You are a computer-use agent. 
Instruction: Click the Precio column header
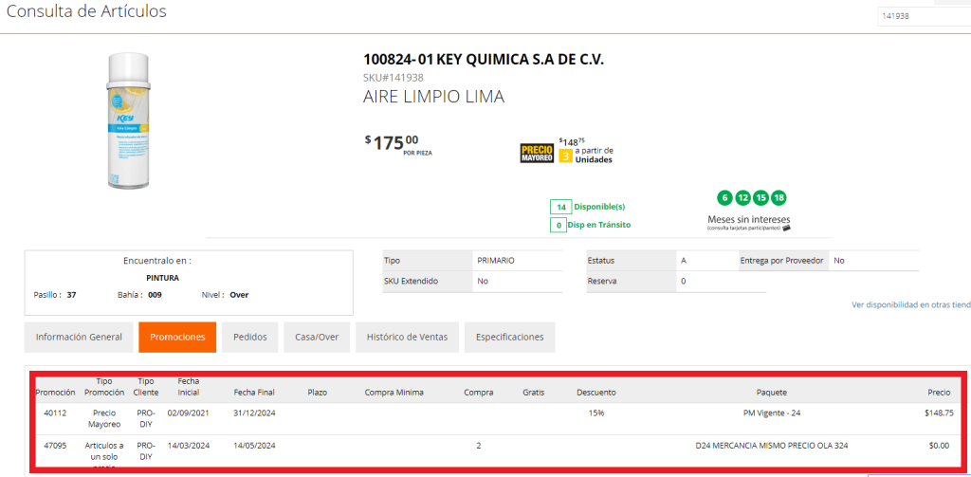tap(939, 393)
